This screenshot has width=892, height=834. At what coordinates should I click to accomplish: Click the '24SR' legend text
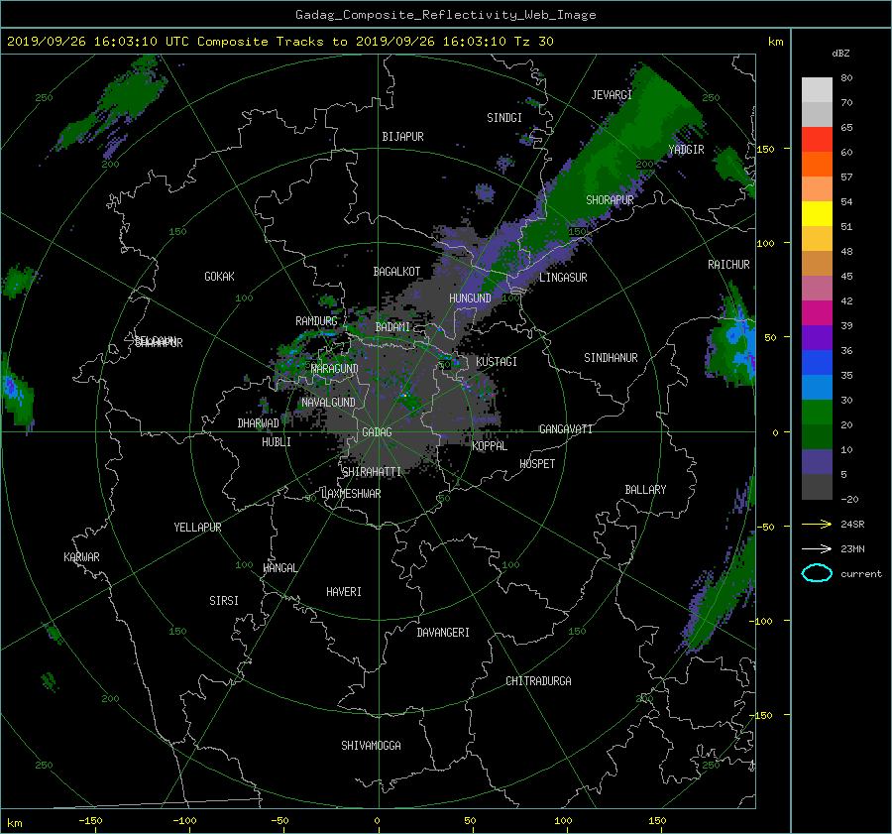click(x=852, y=525)
